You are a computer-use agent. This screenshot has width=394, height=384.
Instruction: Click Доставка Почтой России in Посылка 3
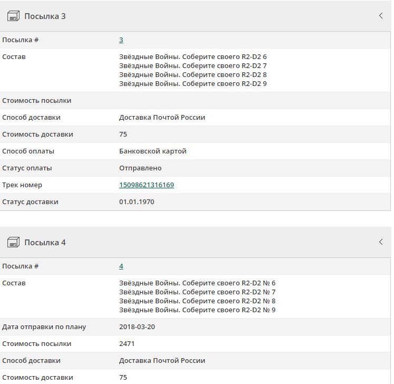pyautogui.click(x=162, y=118)
